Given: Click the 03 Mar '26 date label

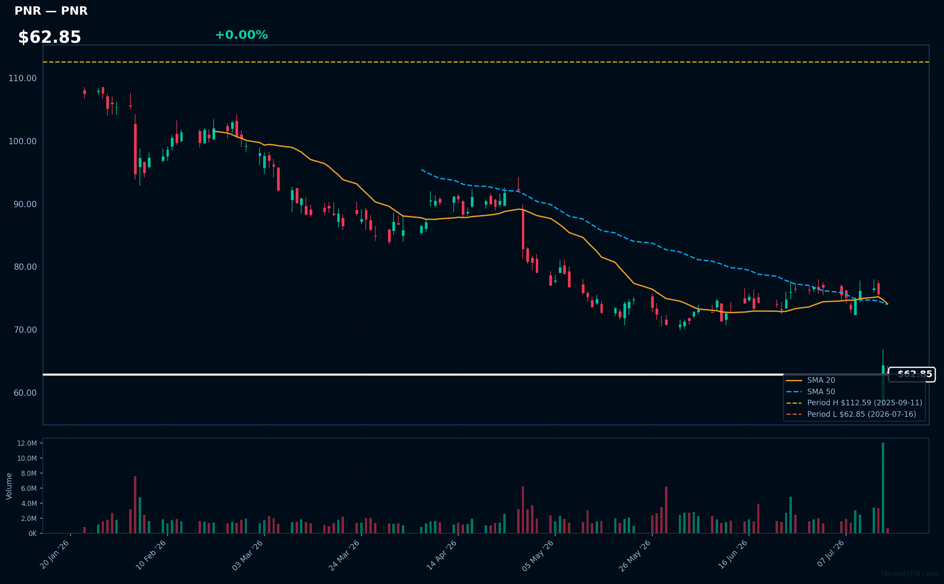Looking at the screenshot, I should coord(248,555).
